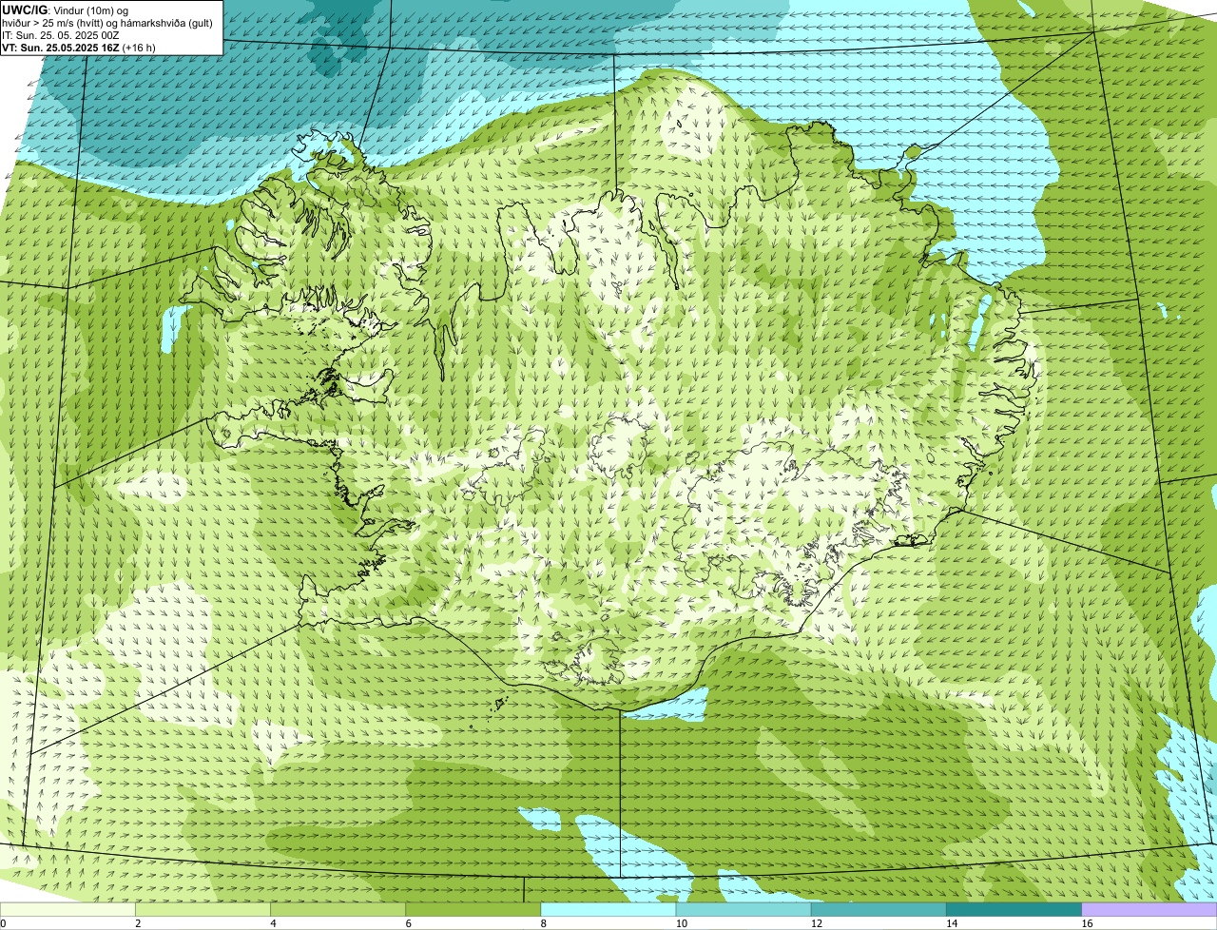This screenshot has width=1217, height=930.
Task: Click the legend label '4'
Action: pos(273,923)
